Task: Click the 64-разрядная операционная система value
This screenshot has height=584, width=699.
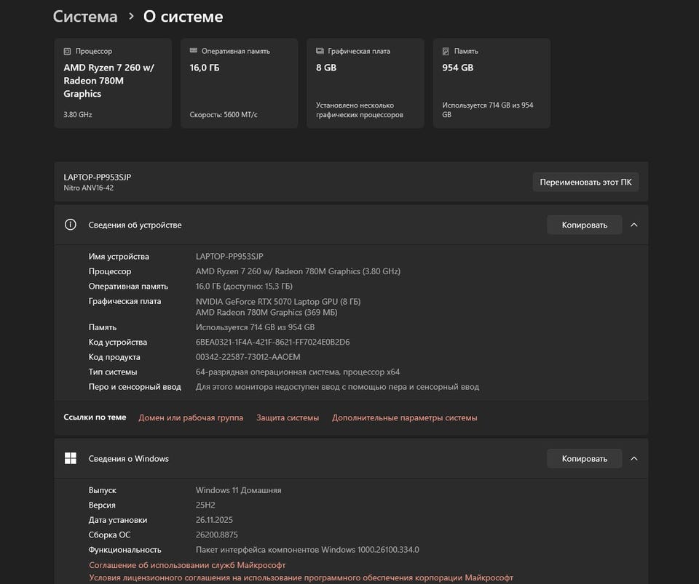Action: click(x=297, y=372)
